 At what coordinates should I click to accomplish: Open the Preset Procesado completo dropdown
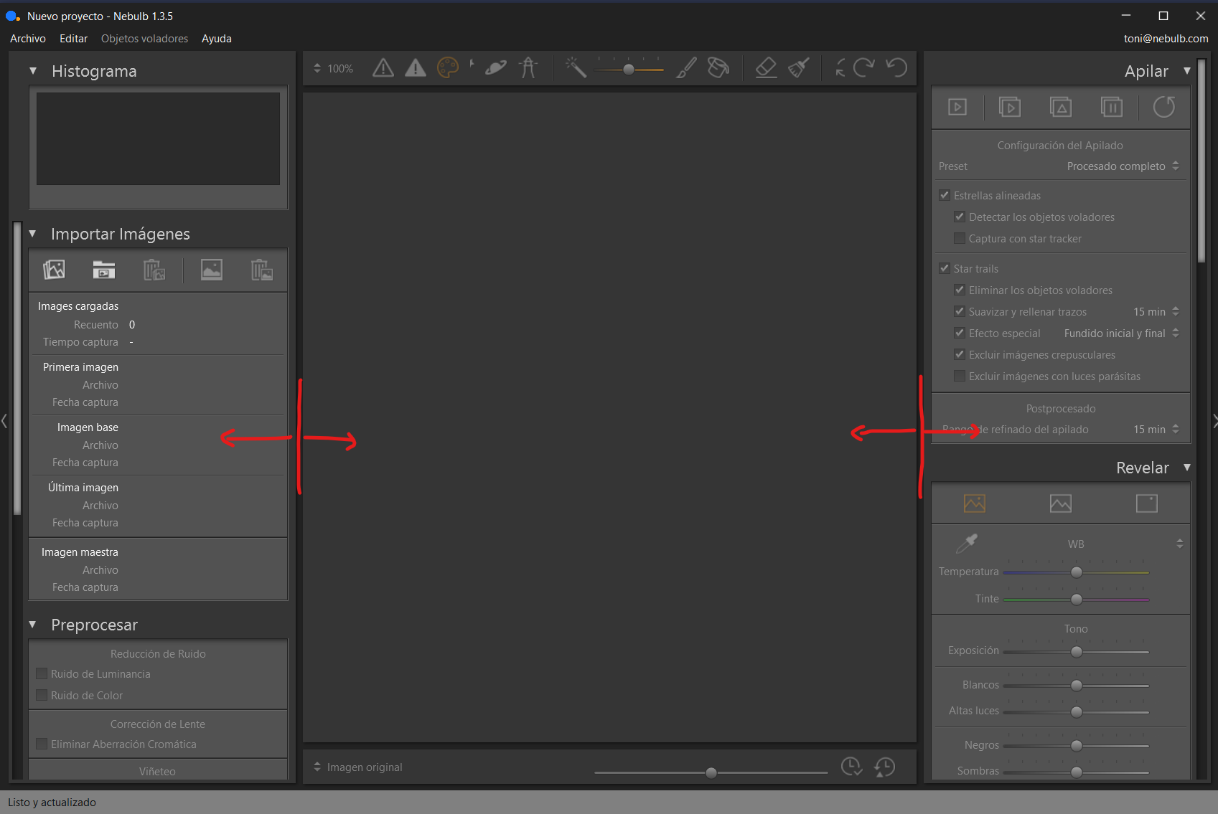tap(1123, 166)
